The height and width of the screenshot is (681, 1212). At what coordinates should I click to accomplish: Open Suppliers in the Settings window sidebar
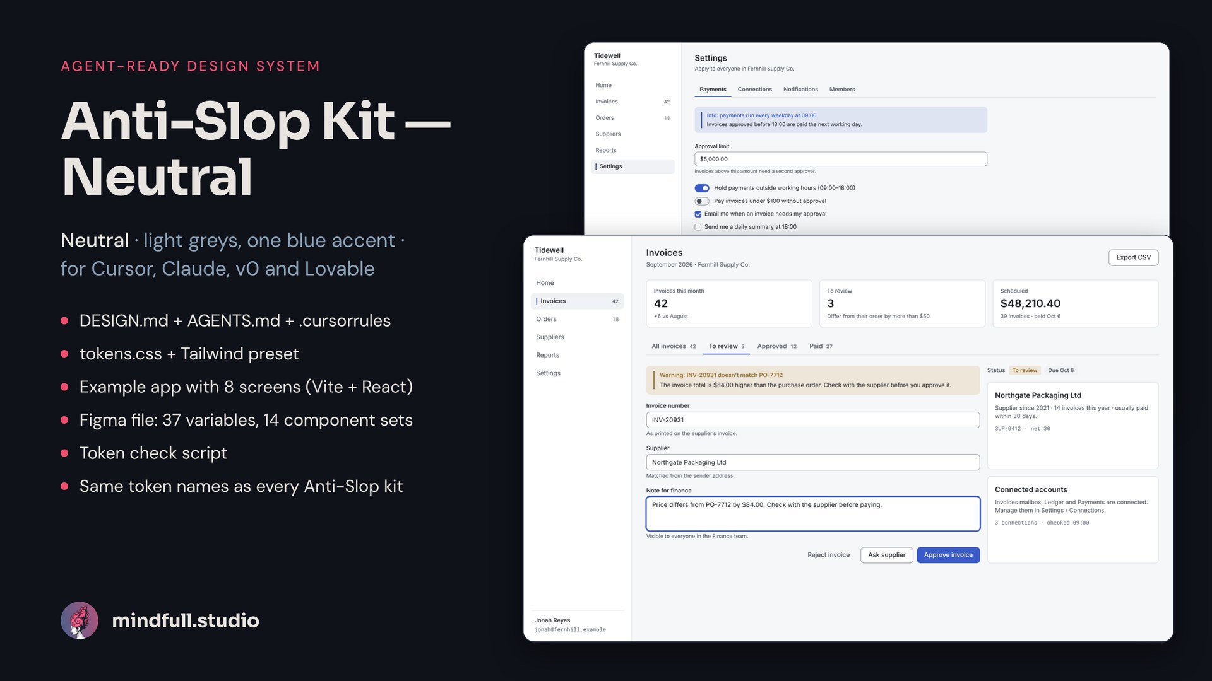click(633, 134)
